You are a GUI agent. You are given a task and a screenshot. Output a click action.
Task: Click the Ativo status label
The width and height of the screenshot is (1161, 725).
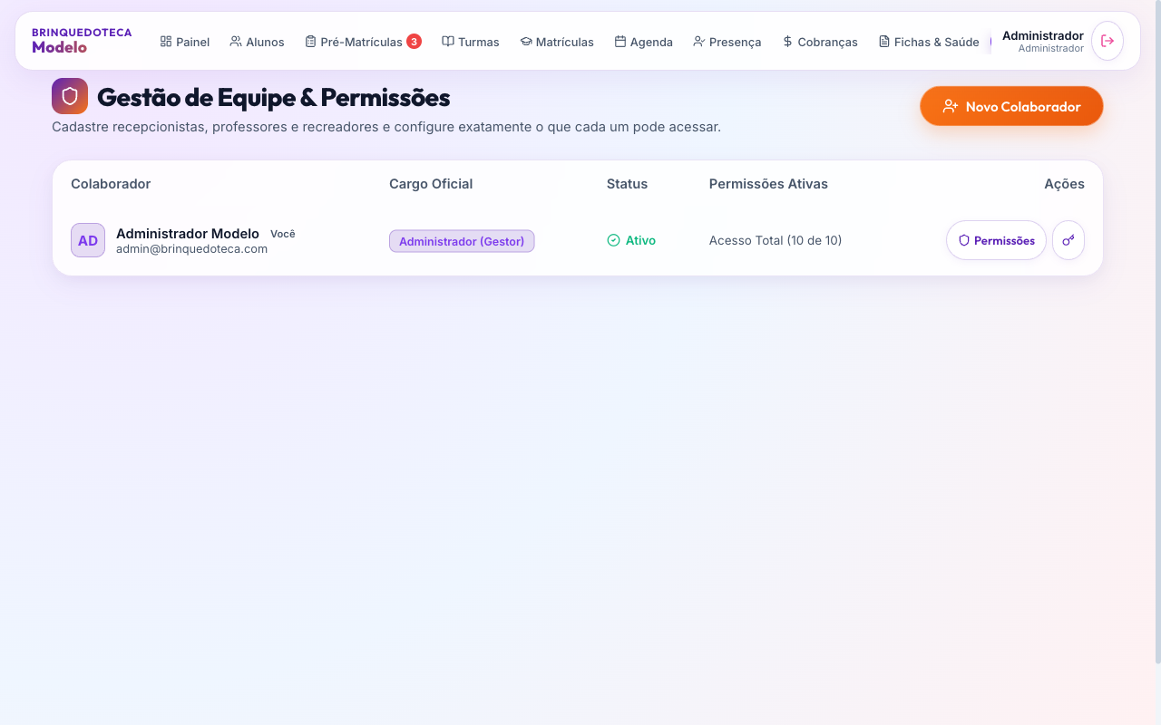(631, 240)
